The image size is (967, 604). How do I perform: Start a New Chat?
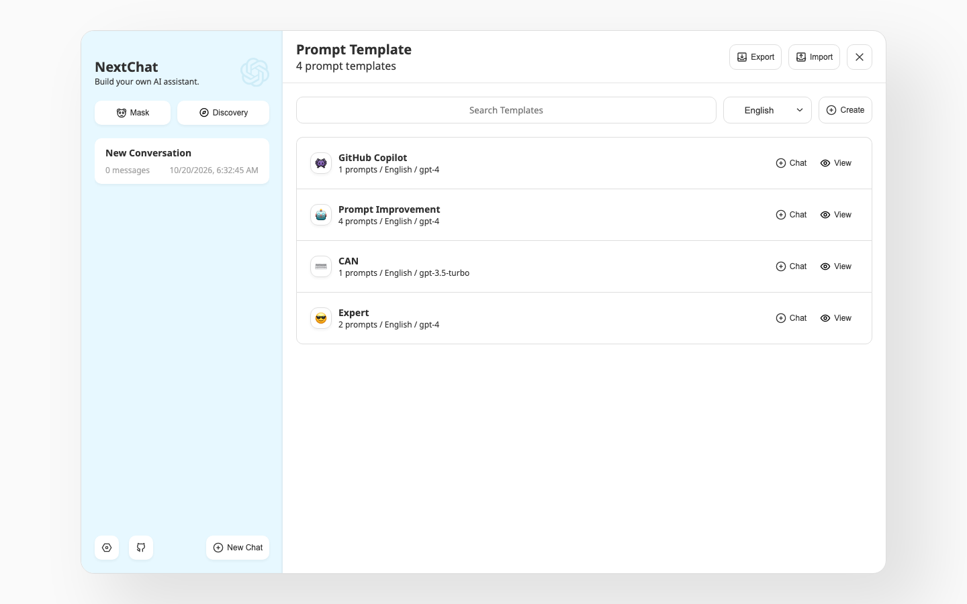238,548
